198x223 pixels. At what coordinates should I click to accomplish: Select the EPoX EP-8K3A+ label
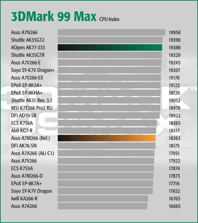point(27,85)
